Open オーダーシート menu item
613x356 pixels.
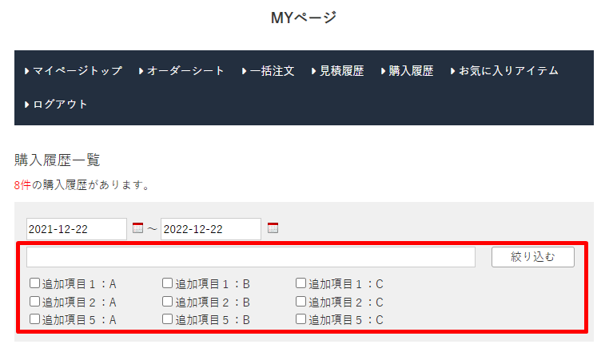[x=181, y=71]
